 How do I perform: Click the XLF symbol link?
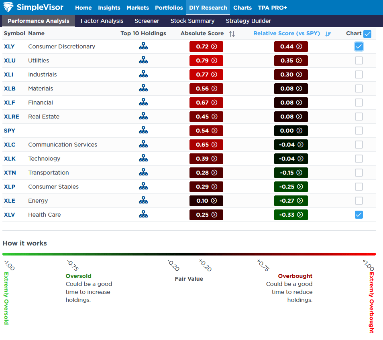[9, 103]
